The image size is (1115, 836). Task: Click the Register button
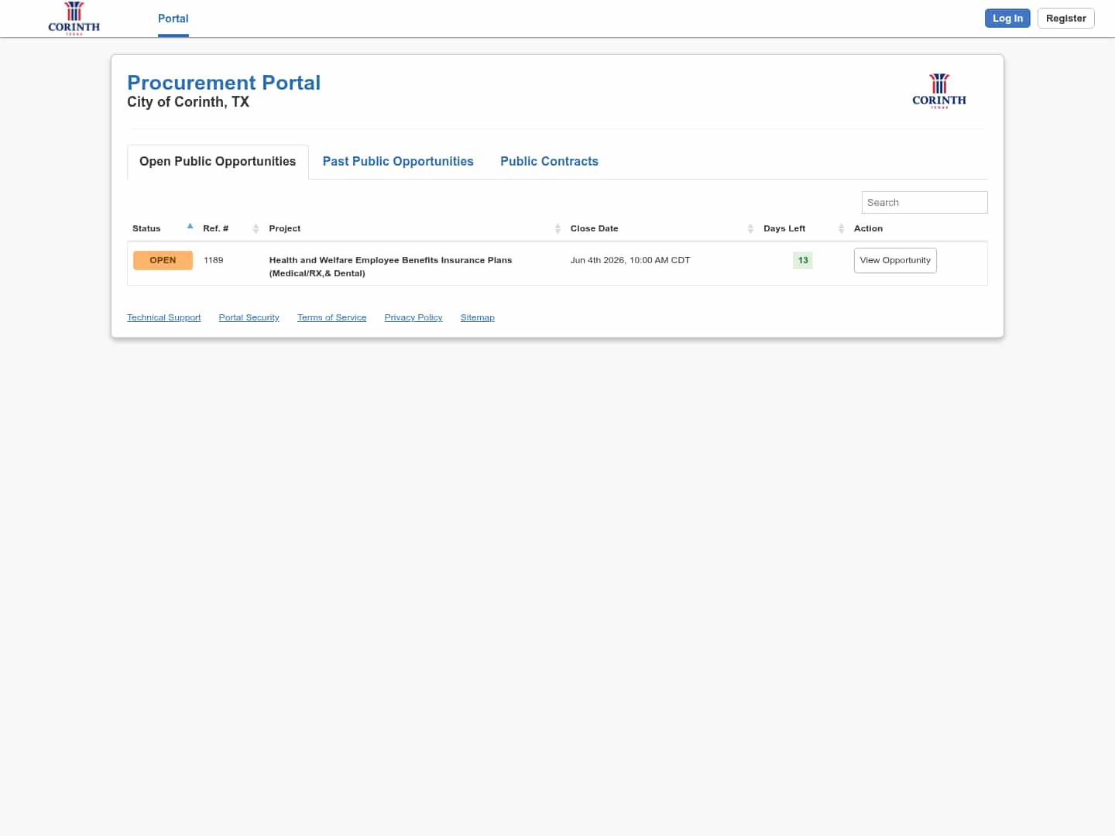click(1065, 19)
